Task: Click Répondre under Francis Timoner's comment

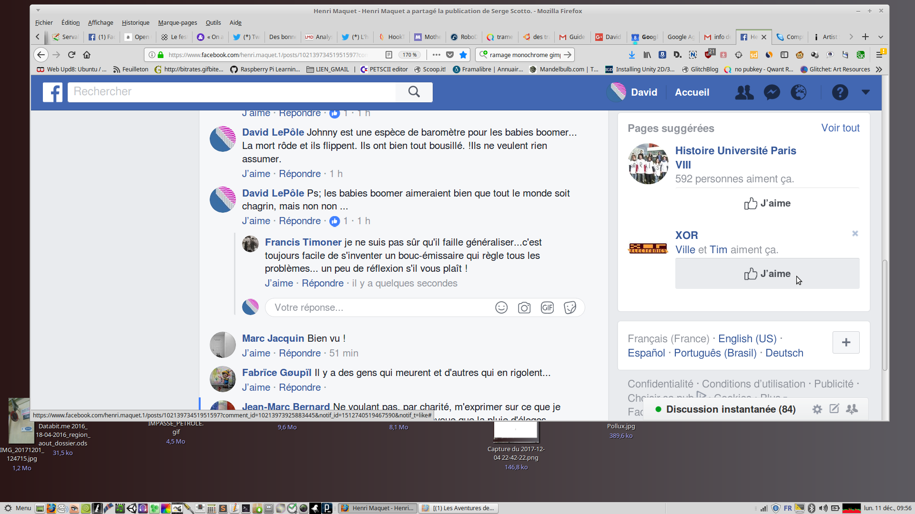Action: pyautogui.click(x=323, y=283)
